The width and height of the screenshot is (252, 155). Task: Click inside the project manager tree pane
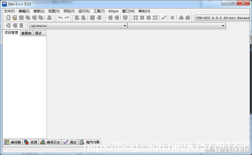tap(25, 87)
